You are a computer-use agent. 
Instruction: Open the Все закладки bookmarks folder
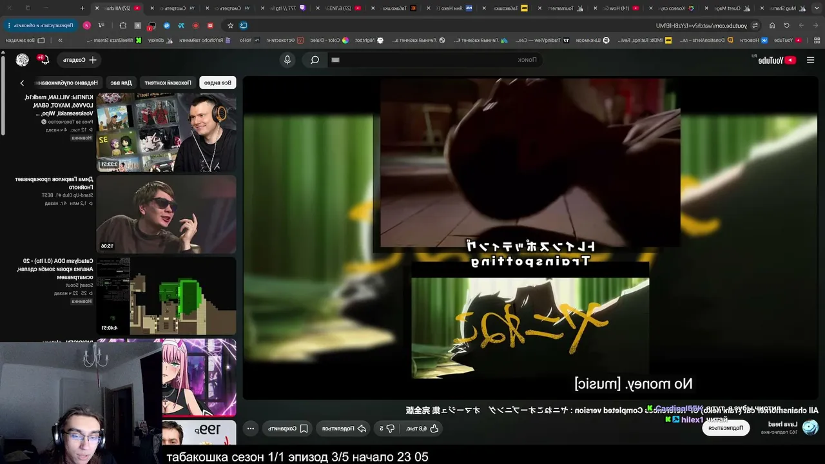26,40
